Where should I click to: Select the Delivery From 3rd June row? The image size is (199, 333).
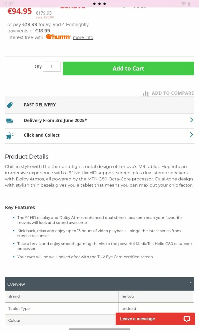pyautogui.click(x=100, y=121)
